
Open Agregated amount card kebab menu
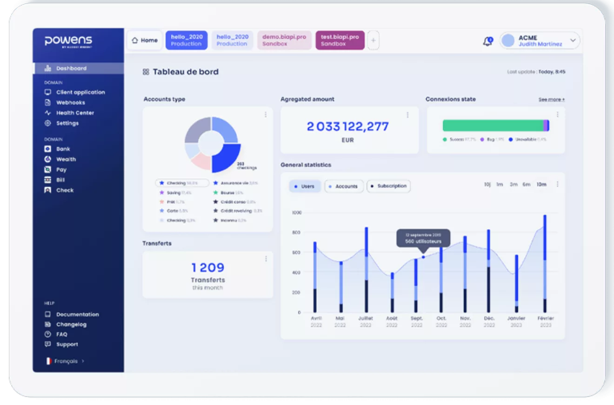407,115
